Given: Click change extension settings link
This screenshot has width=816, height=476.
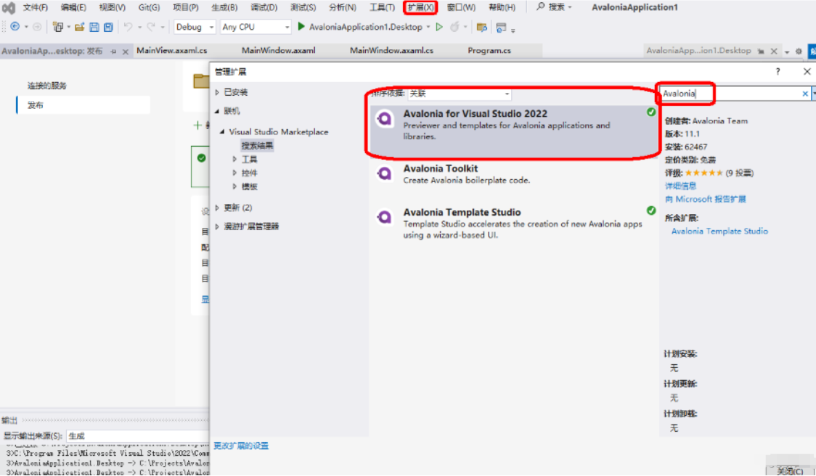Looking at the screenshot, I should [242, 446].
